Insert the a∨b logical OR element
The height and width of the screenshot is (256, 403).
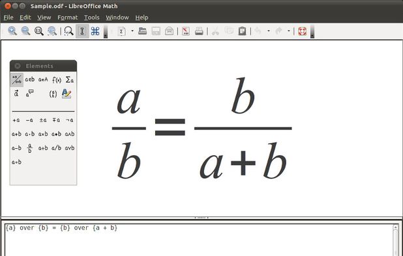point(69,147)
